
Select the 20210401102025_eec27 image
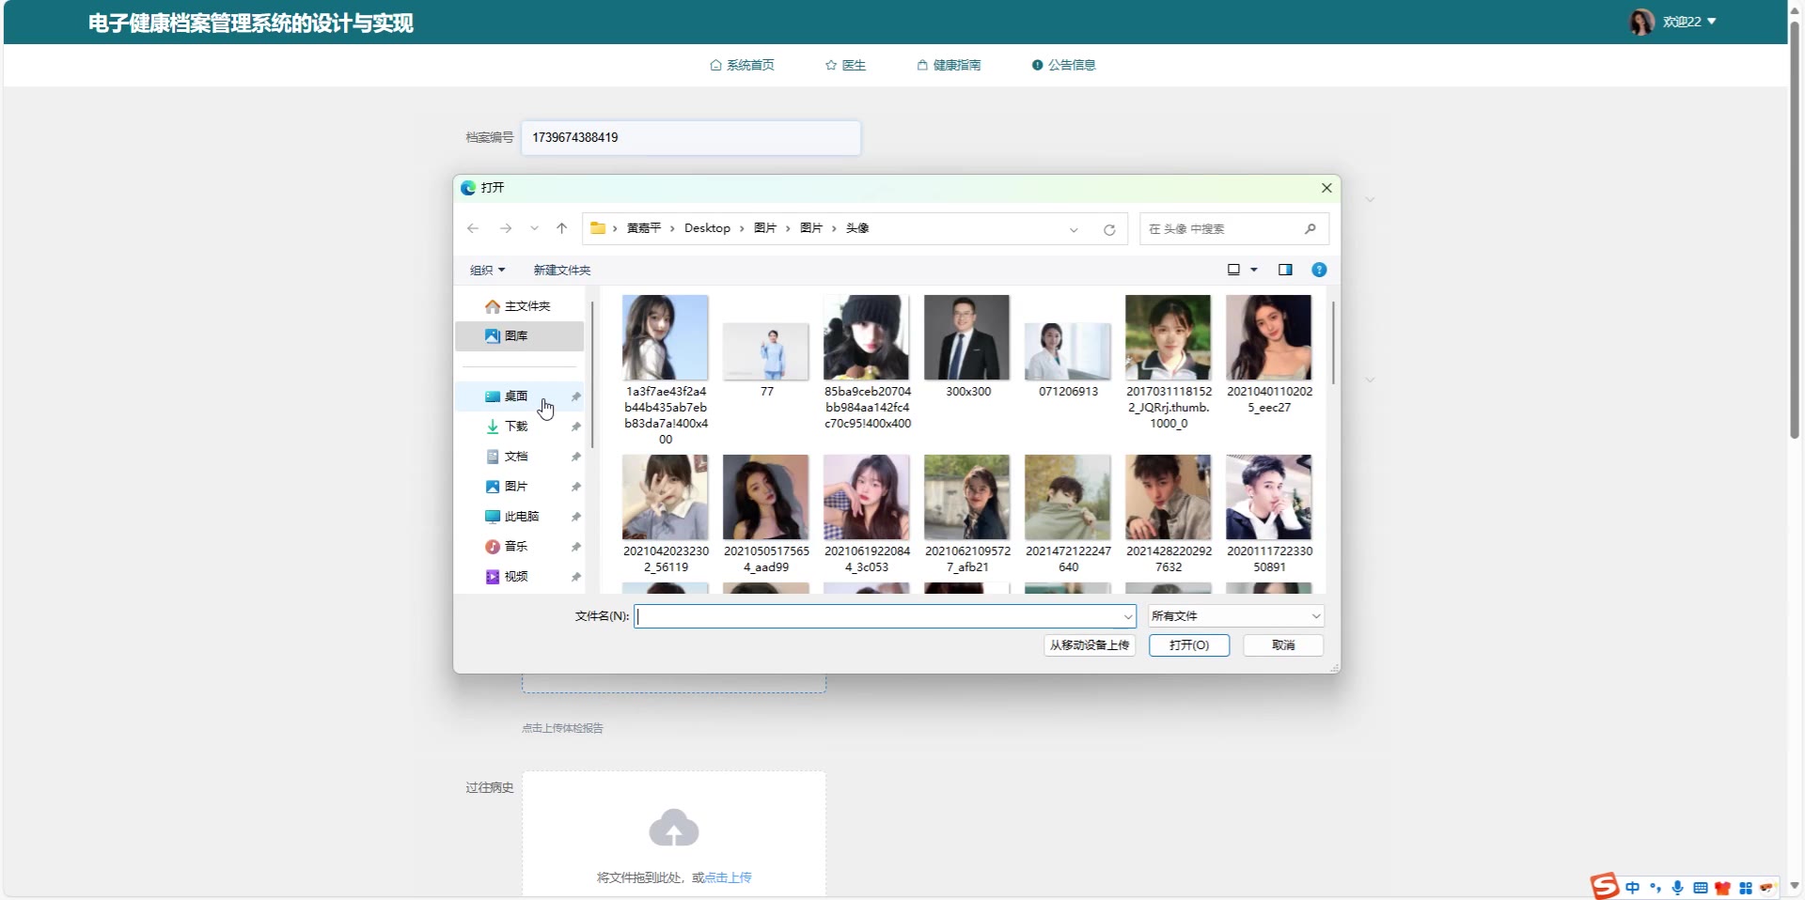pos(1269,354)
